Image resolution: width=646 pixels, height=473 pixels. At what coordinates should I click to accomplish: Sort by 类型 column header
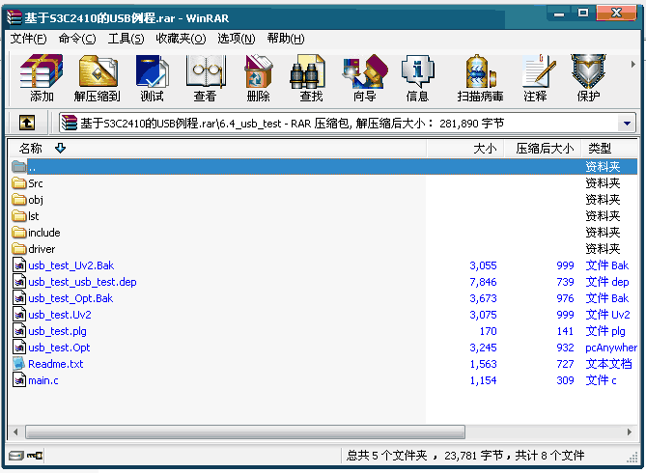pos(609,149)
